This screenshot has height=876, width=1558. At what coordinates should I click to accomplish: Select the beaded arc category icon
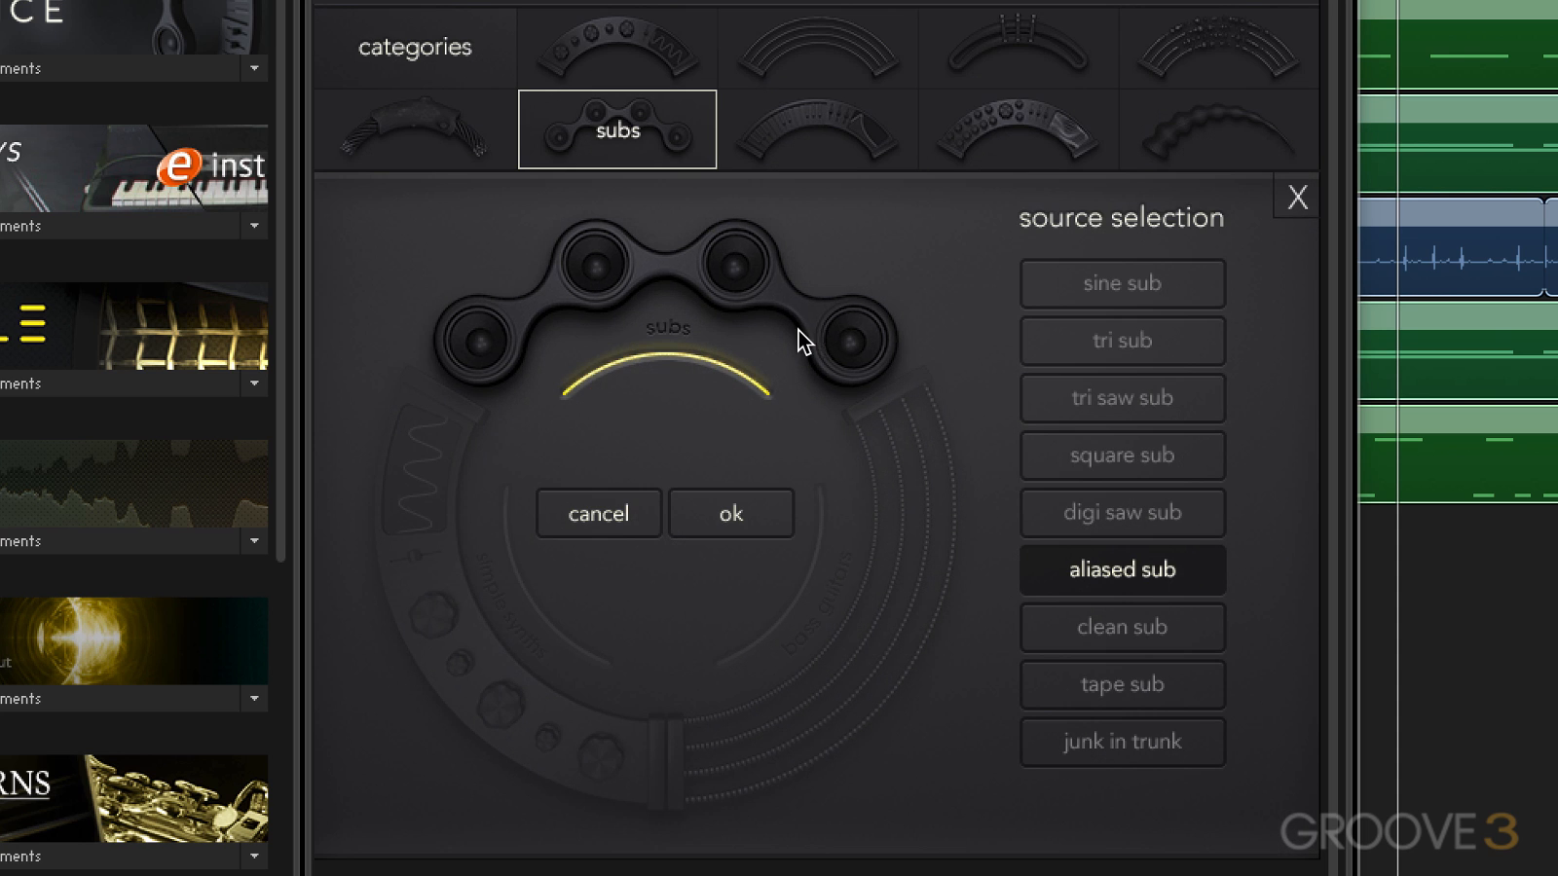(1218, 129)
